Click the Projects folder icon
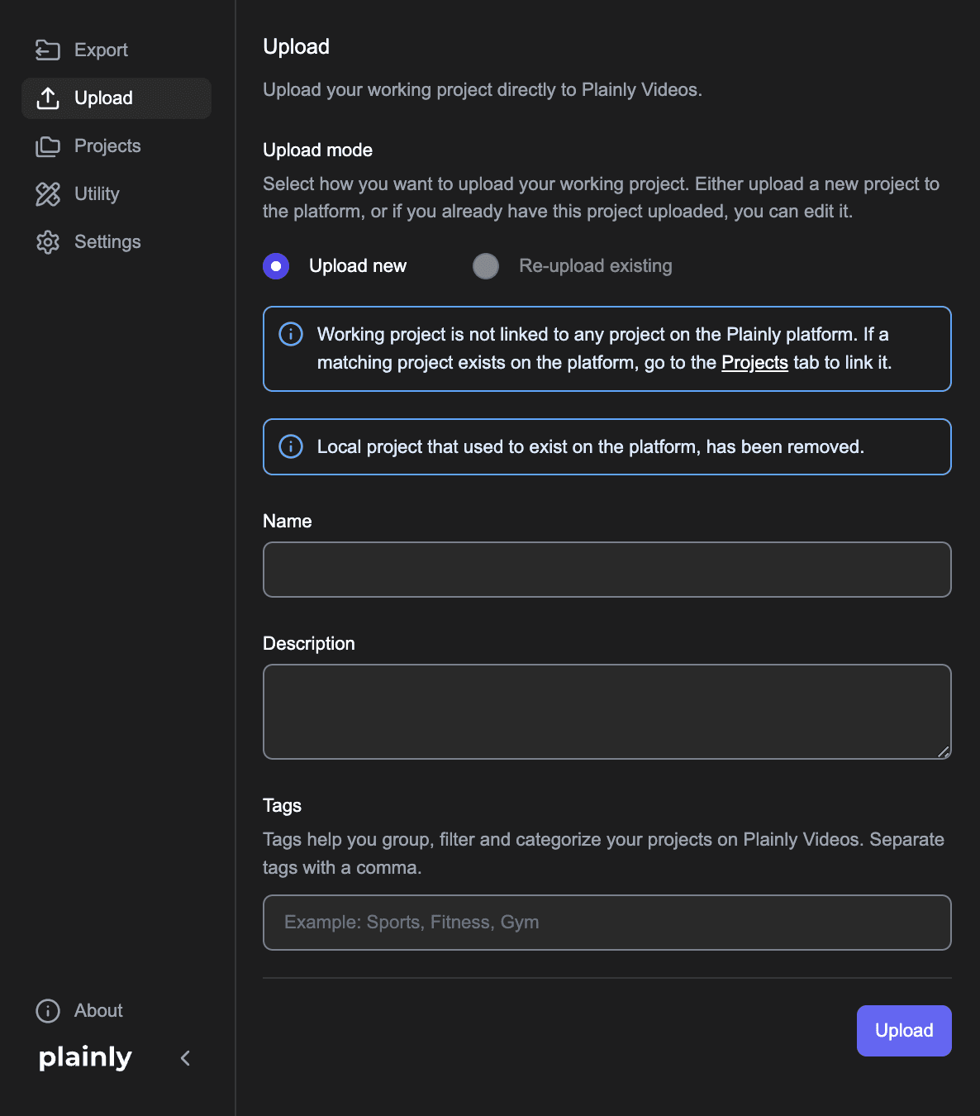Screen dimensions: 980x1116 click(48, 146)
